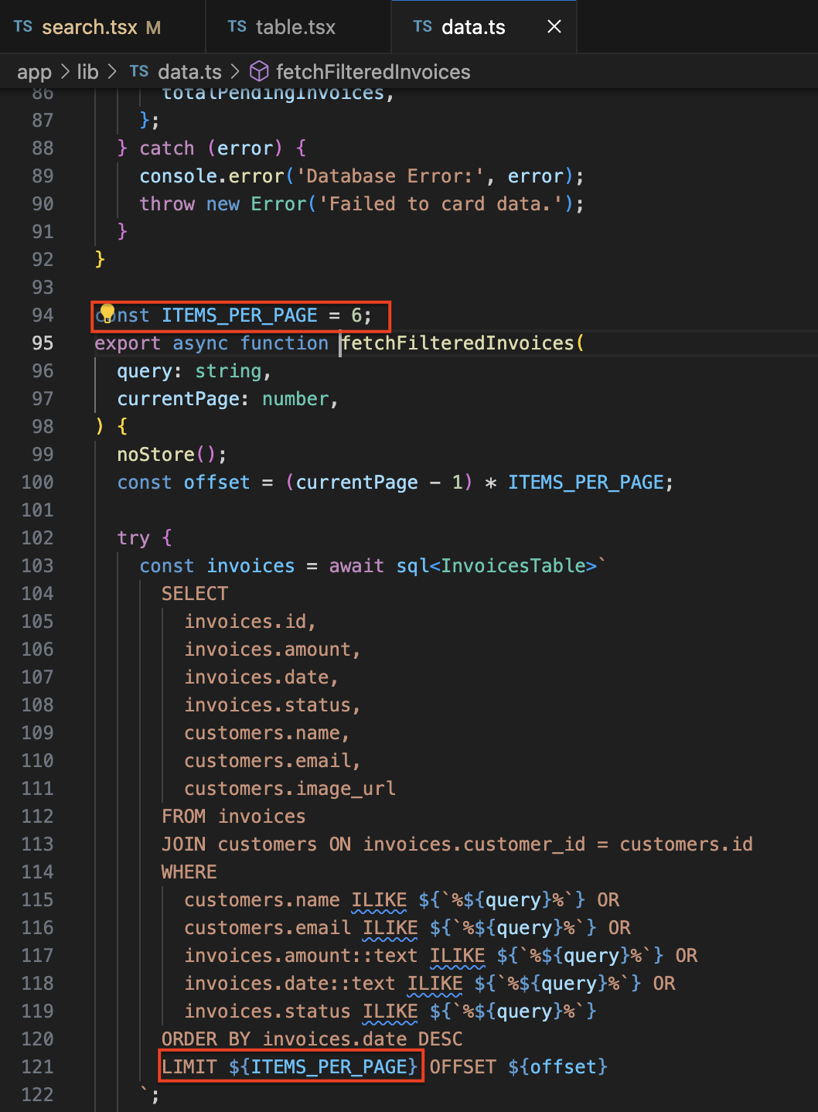Click 'invoices.amount,' on line 106
Image resolution: width=818 pixels, height=1112 pixels.
pyautogui.click(x=273, y=650)
